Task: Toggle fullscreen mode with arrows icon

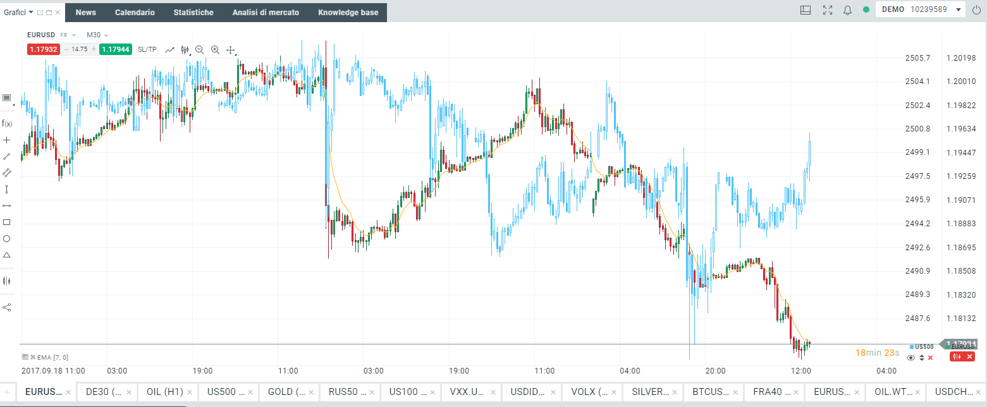Action: pos(827,10)
